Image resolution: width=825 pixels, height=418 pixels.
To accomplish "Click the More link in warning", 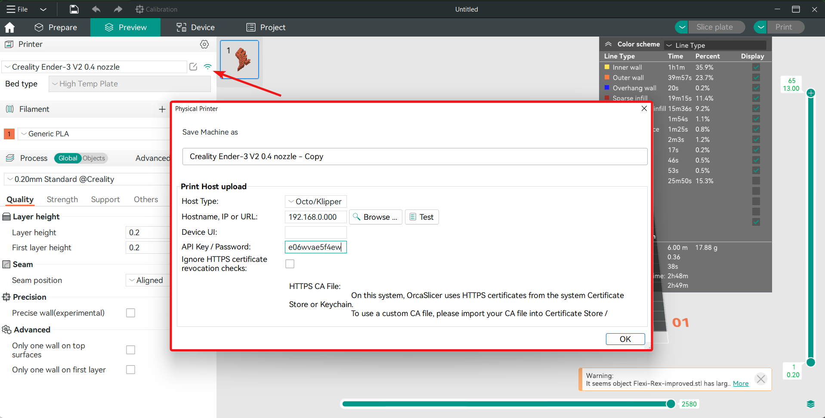I will click(741, 384).
